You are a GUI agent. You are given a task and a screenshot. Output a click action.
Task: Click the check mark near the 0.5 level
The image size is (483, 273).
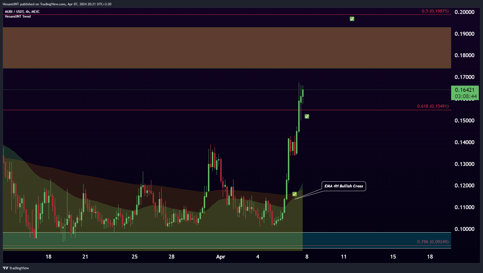(x=352, y=19)
